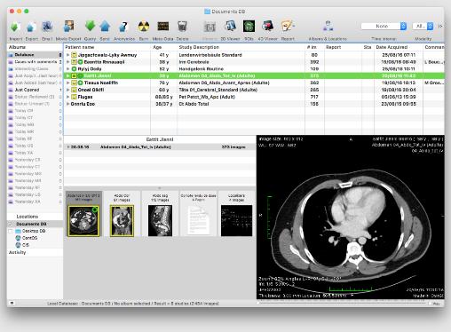The image size is (451, 332).
Task: Expand the Flugax study row
Action: tap(68, 97)
